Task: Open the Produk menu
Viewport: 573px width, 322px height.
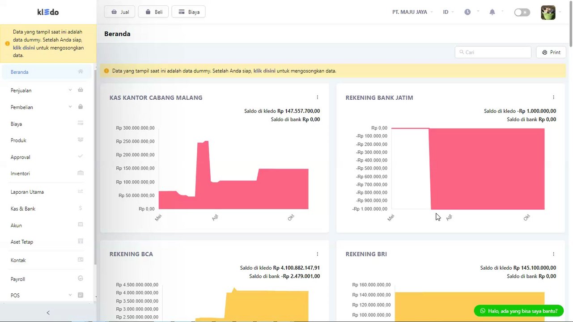Action: point(47,140)
